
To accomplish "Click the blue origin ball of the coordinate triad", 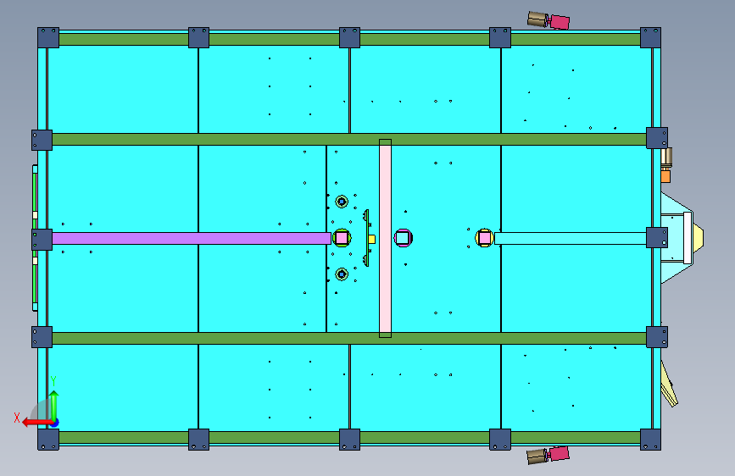I will [x=55, y=423].
